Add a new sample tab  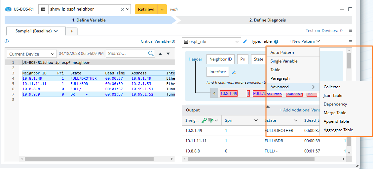(71, 31)
